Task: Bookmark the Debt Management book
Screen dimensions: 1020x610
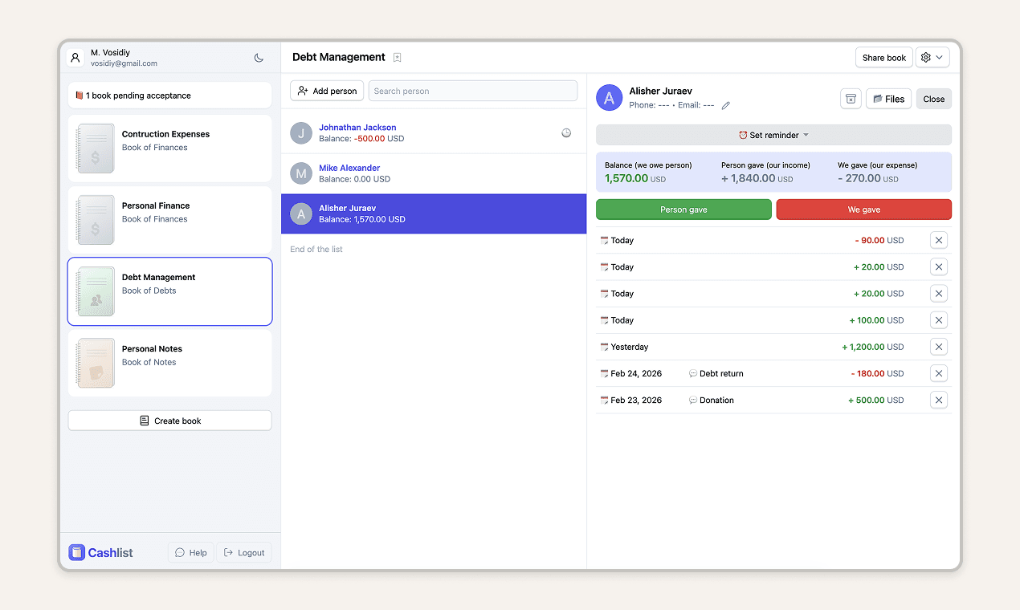Action: point(397,57)
